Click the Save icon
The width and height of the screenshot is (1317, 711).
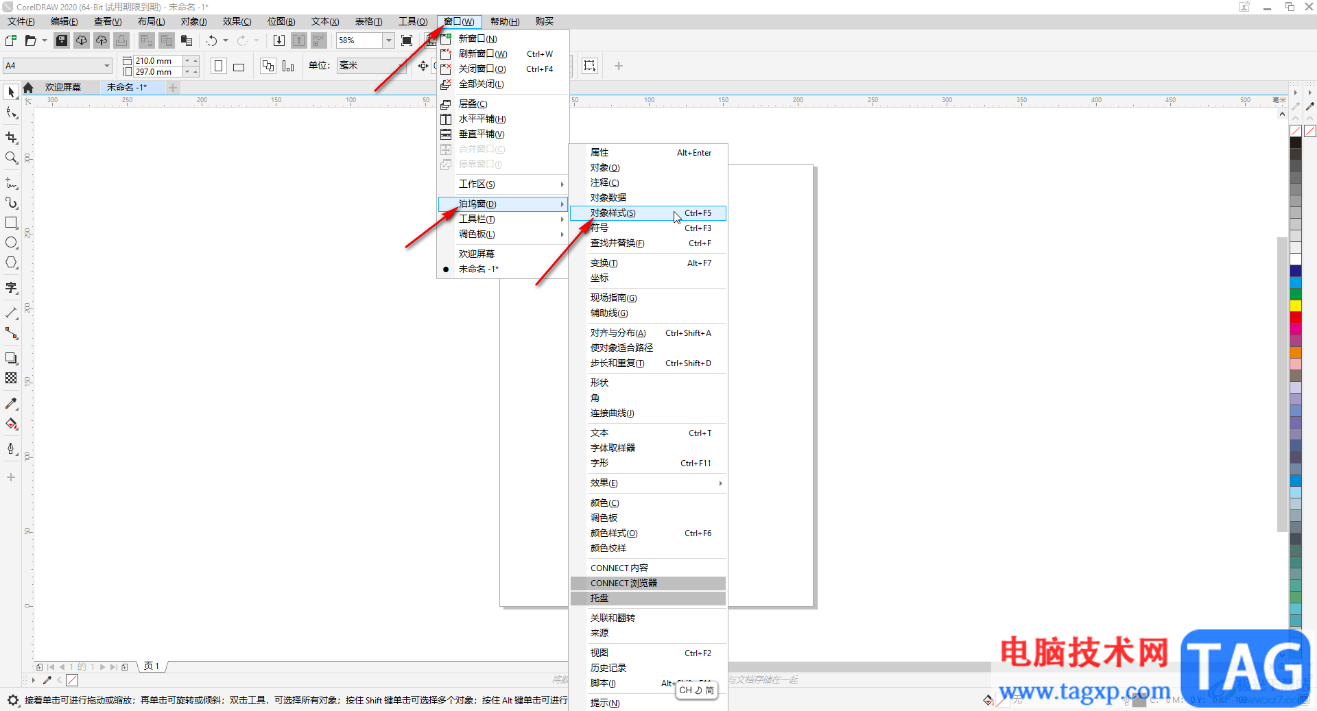click(x=62, y=40)
